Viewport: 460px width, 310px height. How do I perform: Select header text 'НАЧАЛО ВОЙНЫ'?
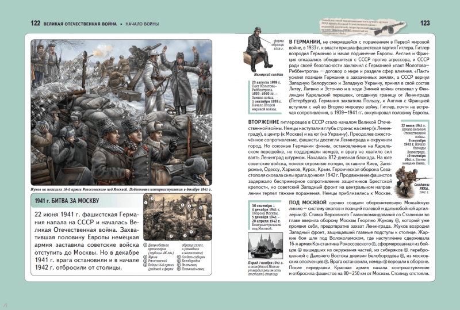(142, 24)
